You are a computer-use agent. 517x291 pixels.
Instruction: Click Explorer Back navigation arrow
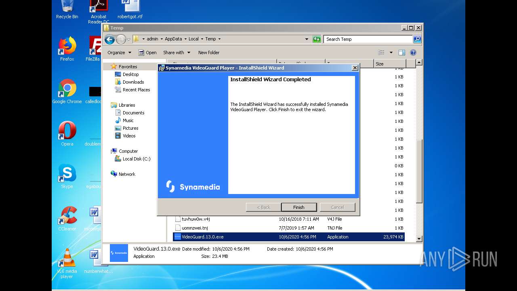tap(109, 39)
